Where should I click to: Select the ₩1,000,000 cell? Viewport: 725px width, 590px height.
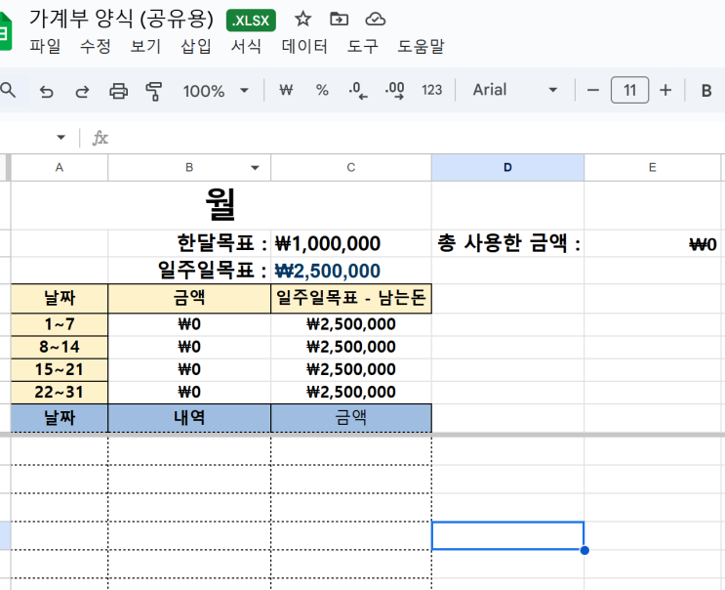click(x=351, y=243)
